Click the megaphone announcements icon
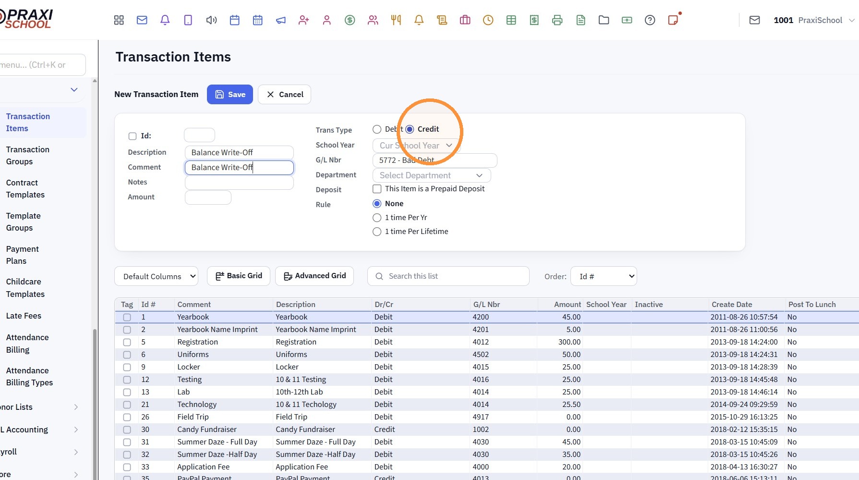Image resolution: width=859 pixels, height=480 pixels. (281, 20)
